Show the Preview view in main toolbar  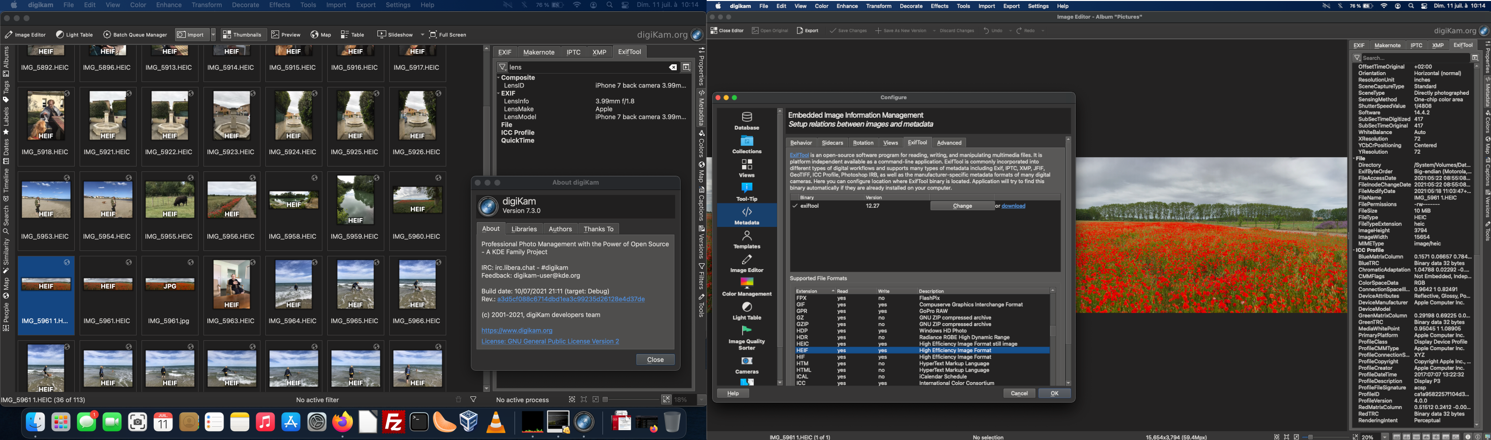[x=286, y=35]
